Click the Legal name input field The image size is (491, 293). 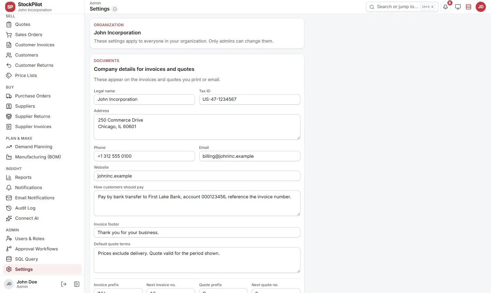(x=144, y=99)
